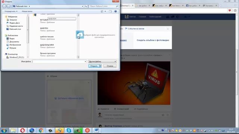
Task: Click the heart bookmark icon in Opera address bar
Action: (x=230, y=10)
